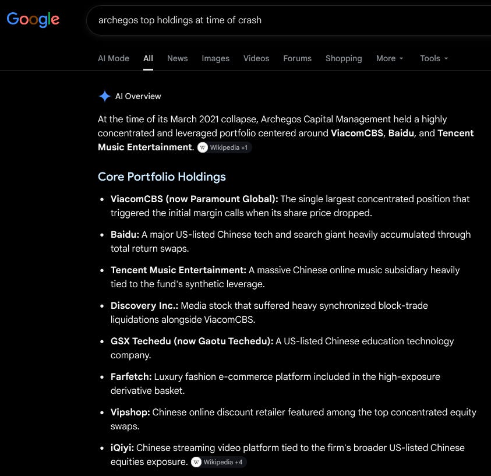491x476 pixels.
Task: Click the Wikipedia +1 source chip
Action: pos(224,147)
